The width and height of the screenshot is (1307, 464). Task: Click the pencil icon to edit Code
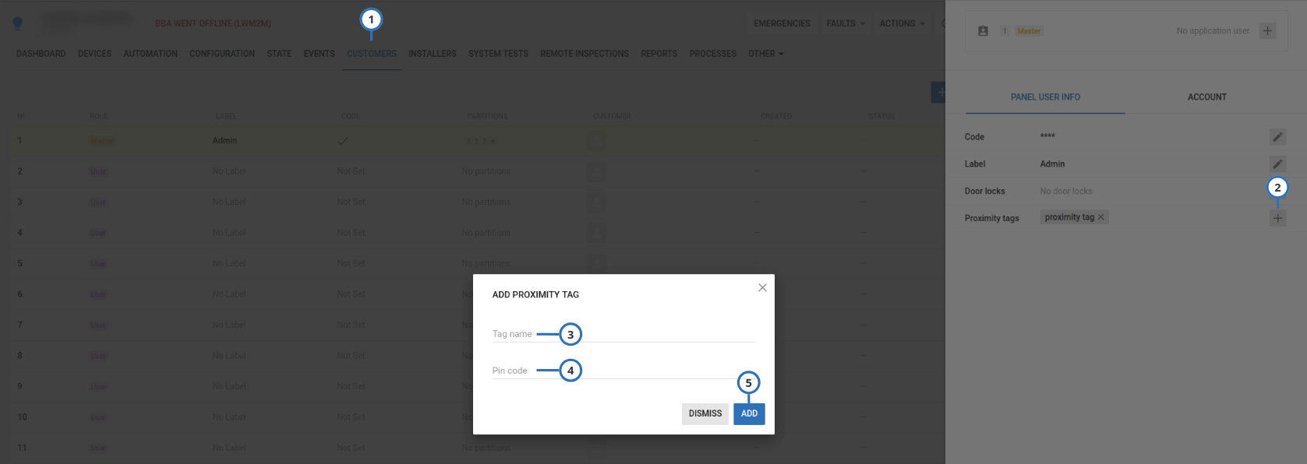[x=1277, y=137]
